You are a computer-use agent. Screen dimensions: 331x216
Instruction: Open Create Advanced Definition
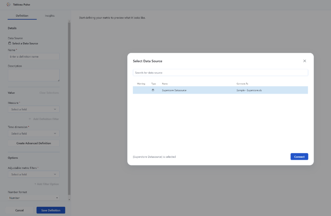point(34,143)
